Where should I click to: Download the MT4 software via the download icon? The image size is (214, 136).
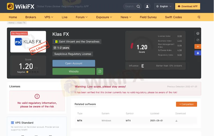(x=176, y=121)
